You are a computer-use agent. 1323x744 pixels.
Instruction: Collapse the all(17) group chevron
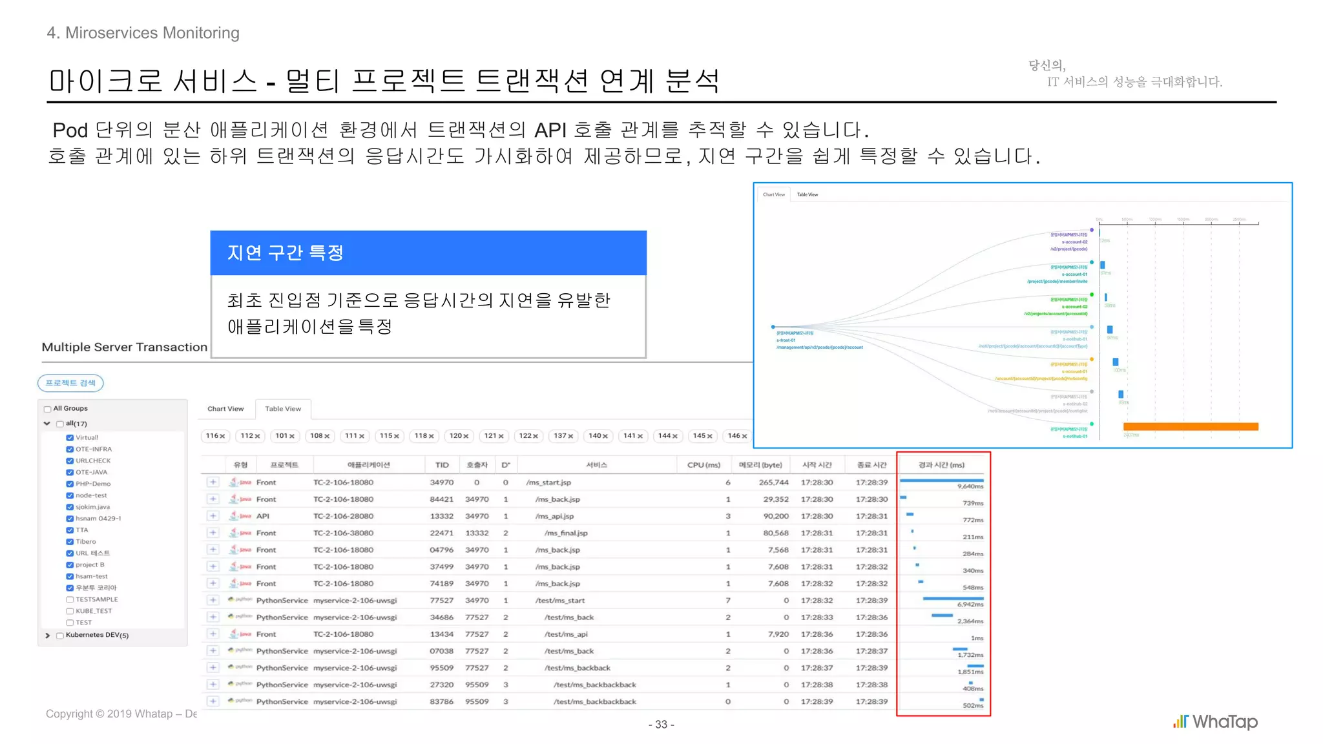tap(47, 424)
